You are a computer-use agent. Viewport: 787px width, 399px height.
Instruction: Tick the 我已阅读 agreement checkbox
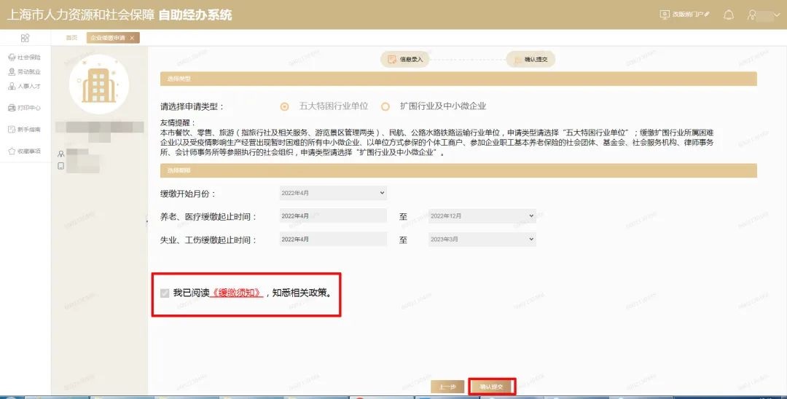pos(165,293)
